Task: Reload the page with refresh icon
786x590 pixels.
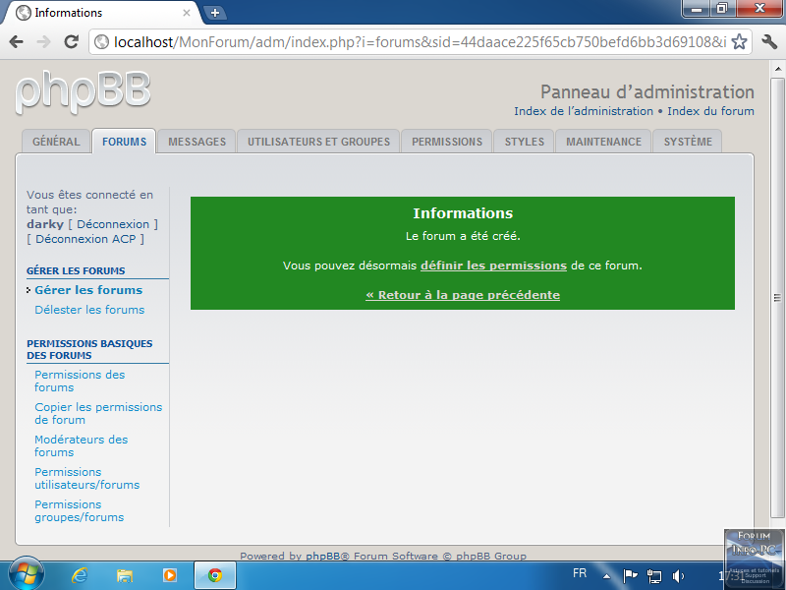Action: (71, 41)
